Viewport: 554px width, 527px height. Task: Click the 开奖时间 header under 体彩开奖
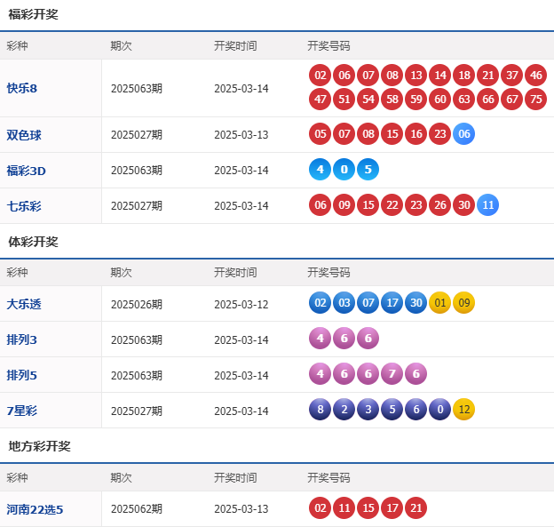tap(235, 272)
